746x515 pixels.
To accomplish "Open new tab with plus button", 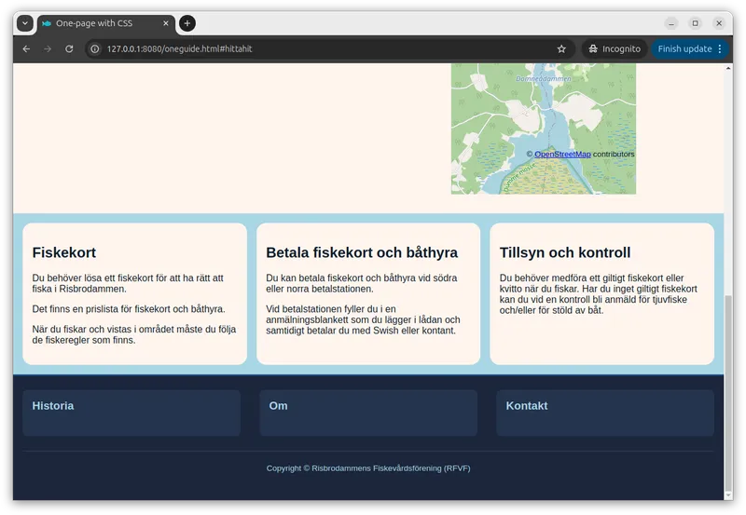I will click(187, 23).
